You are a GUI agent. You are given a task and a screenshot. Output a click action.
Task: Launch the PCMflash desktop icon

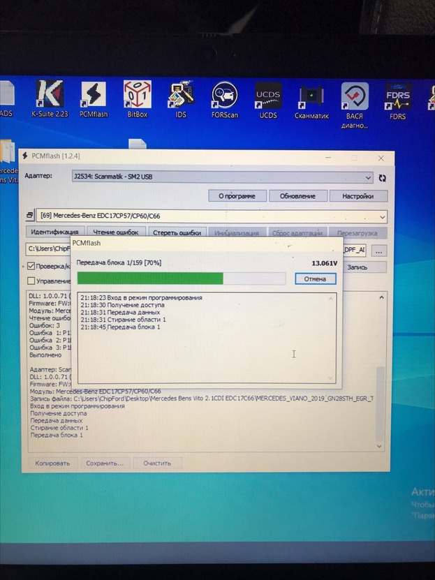(x=93, y=97)
